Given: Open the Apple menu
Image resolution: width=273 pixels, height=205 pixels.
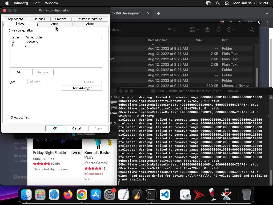Looking at the screenshot, I should 7,3.
